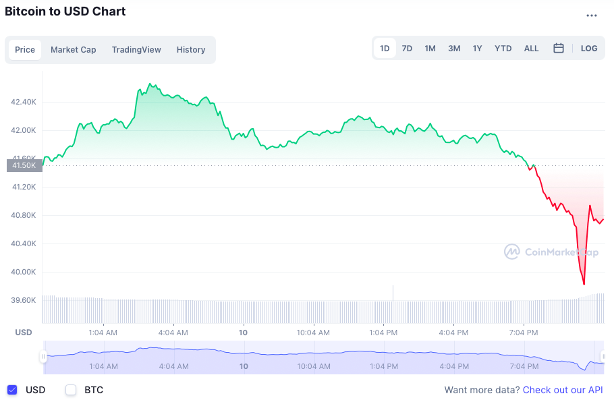Select the 1D time range
This screenshot has height=402, width=614.
coord(385,49)
